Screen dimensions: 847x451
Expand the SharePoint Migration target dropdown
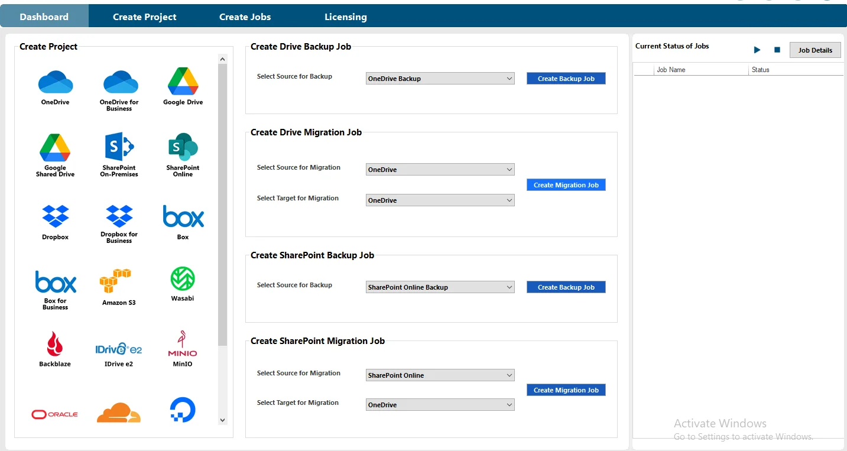click(440, 405)
